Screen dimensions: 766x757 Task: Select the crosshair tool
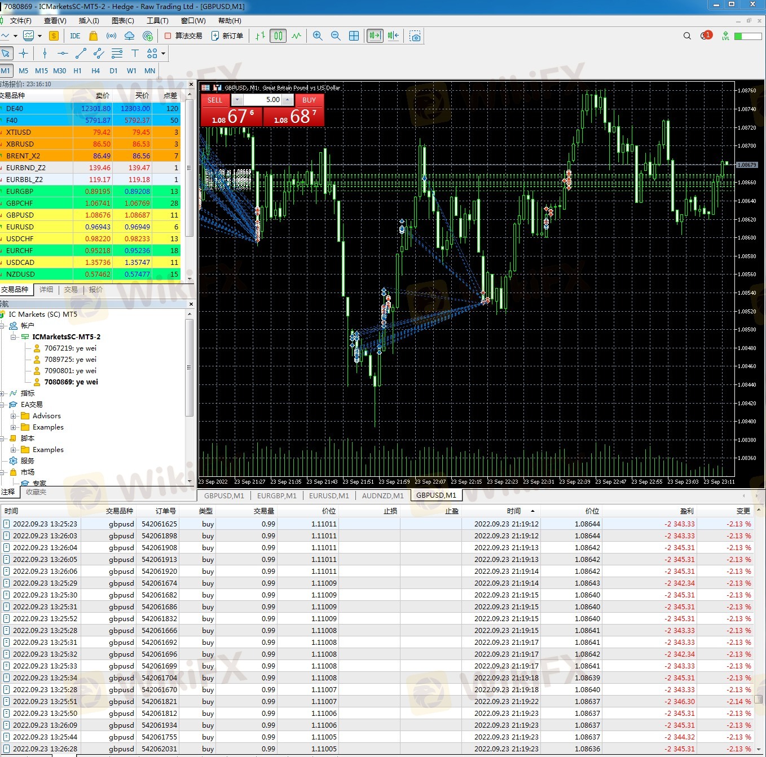pos(23,53)
